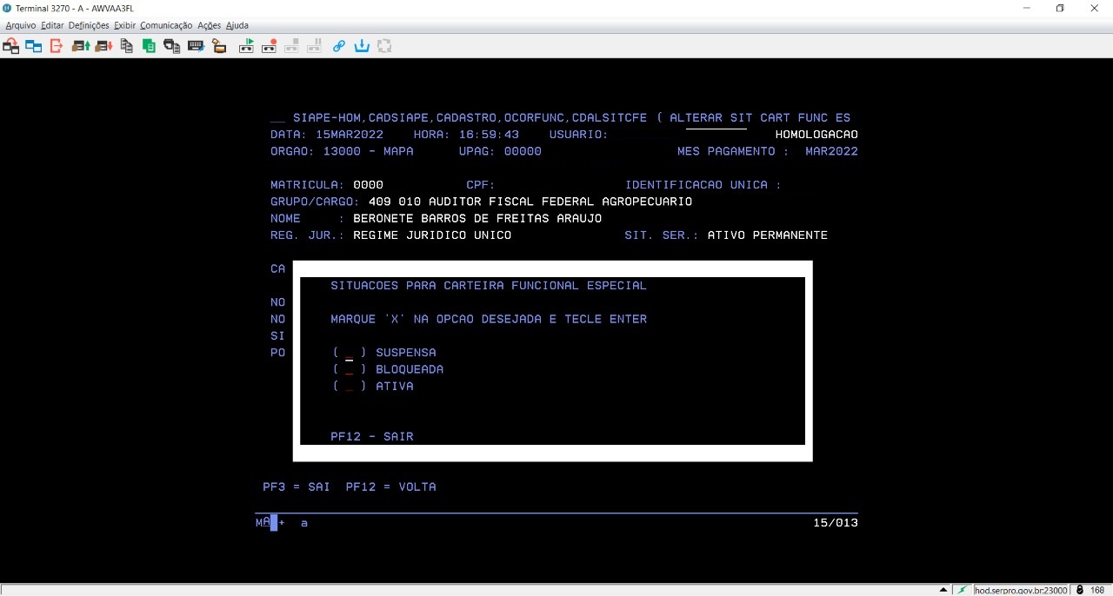Image resolution: width=1113 pixels, height=596 pixels.
Task: Click the PF3 = SAI label
Action: tap(297, 487)
